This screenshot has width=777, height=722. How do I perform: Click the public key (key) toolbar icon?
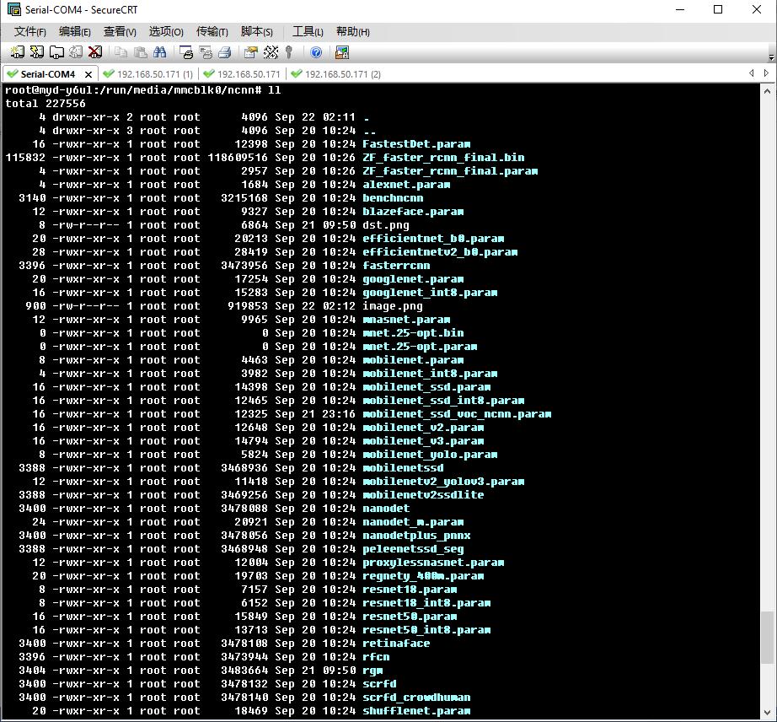coord(289,52)
